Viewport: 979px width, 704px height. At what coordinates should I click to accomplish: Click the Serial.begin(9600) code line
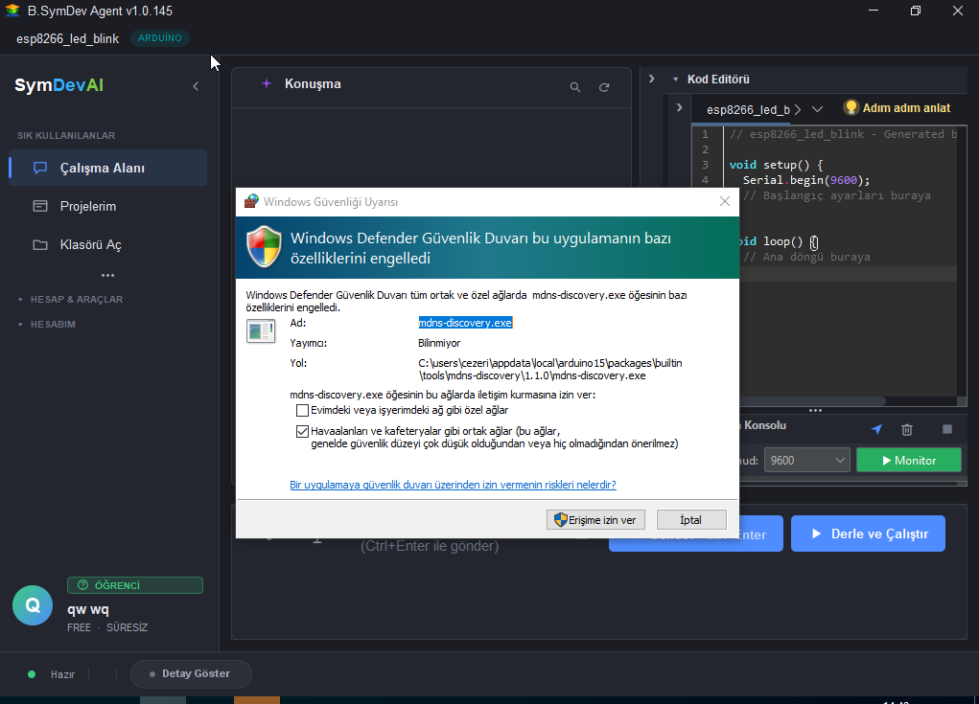point(806,180)
